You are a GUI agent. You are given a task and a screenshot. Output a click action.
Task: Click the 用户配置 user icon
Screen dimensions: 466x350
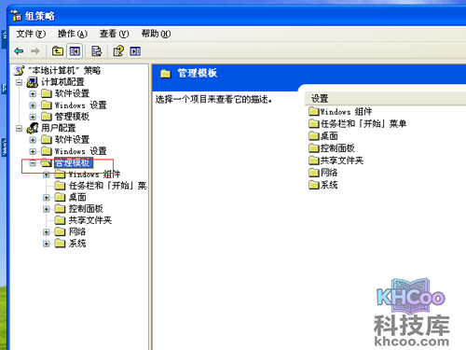(x=33, y=128)
